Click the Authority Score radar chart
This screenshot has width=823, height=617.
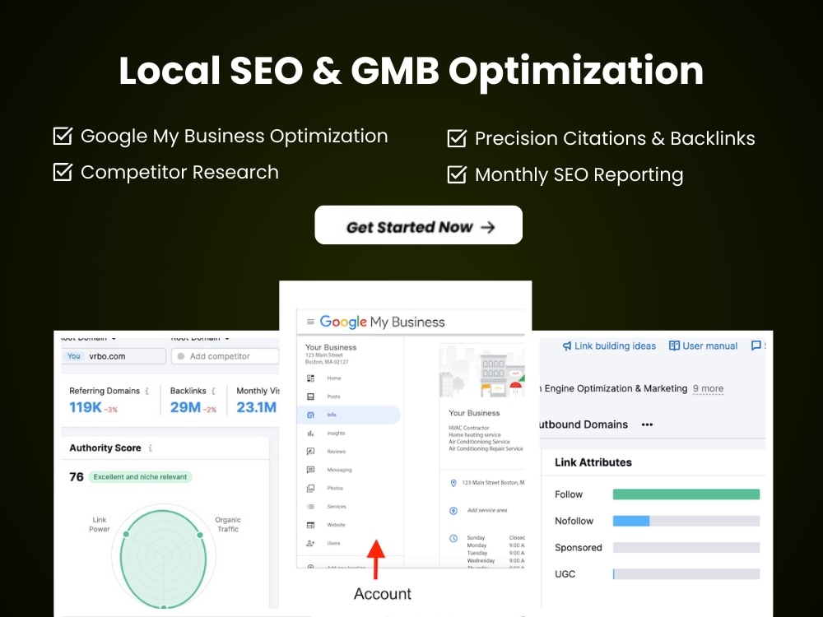(163, 557)
